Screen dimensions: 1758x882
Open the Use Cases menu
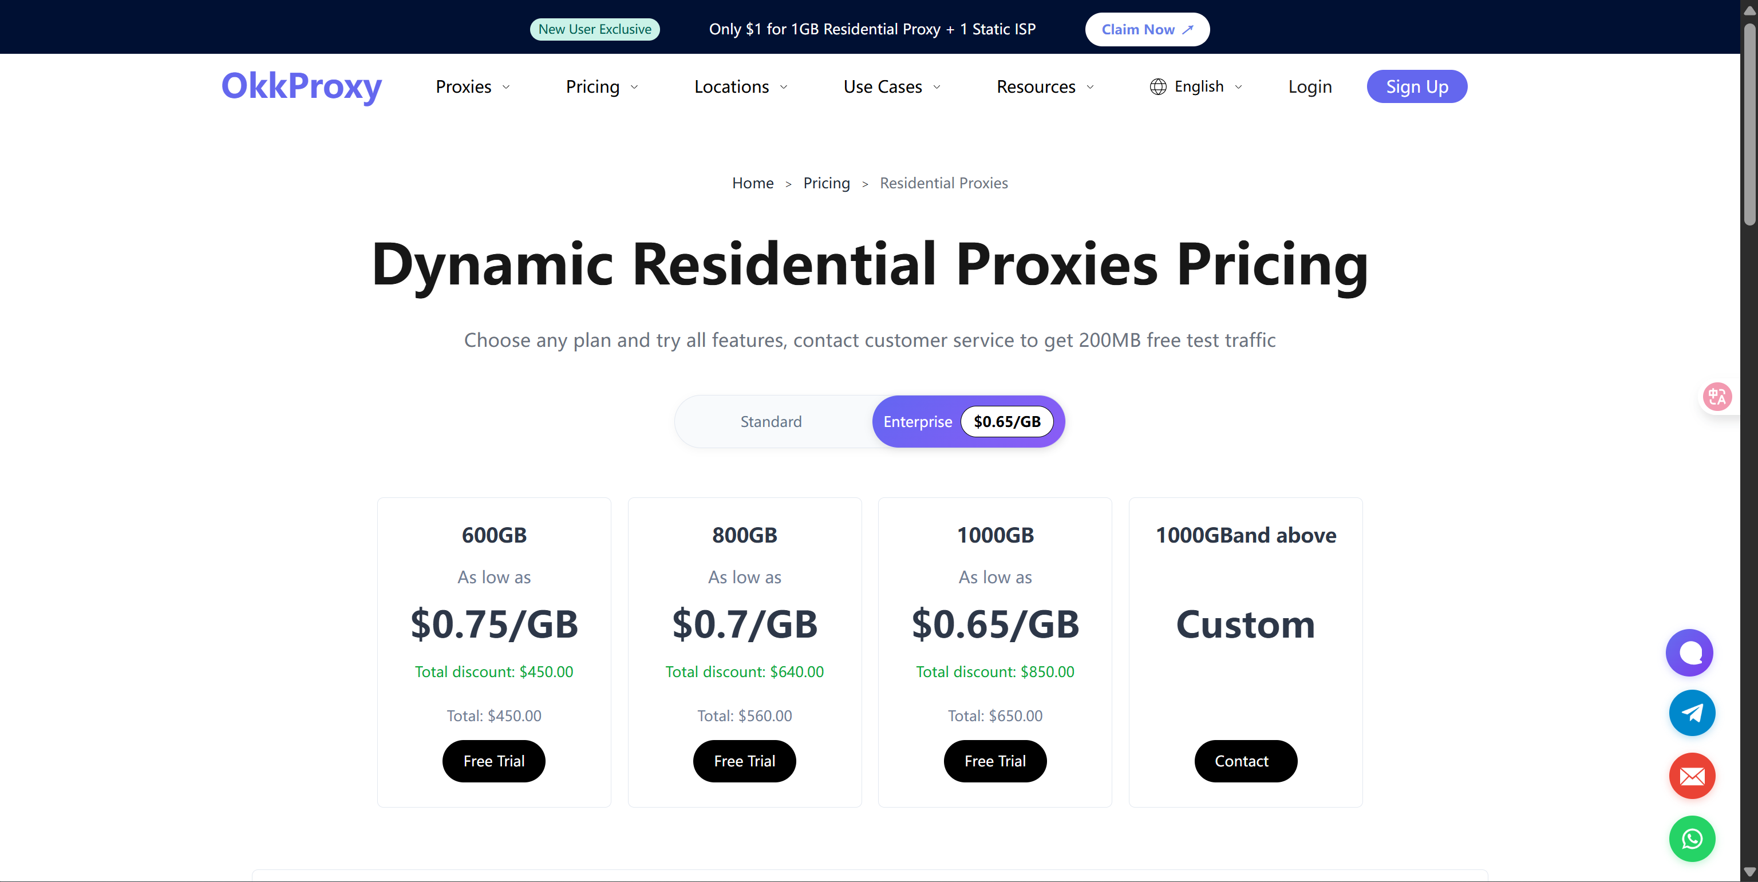click(x=892, y=86)
